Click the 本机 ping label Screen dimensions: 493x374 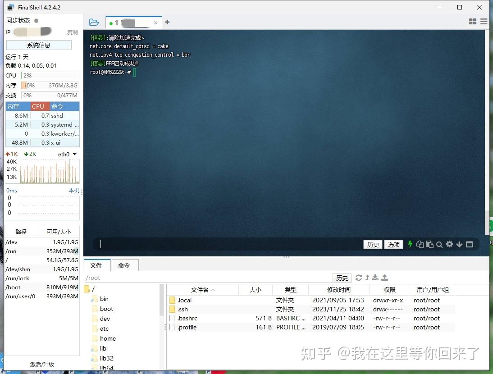(x=74, y=191)
